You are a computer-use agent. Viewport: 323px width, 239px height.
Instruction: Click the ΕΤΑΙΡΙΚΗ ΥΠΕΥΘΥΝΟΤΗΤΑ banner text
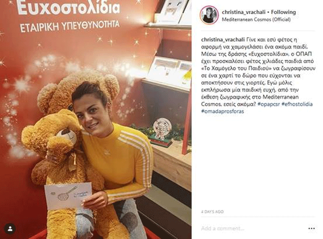tap(70, 26)
